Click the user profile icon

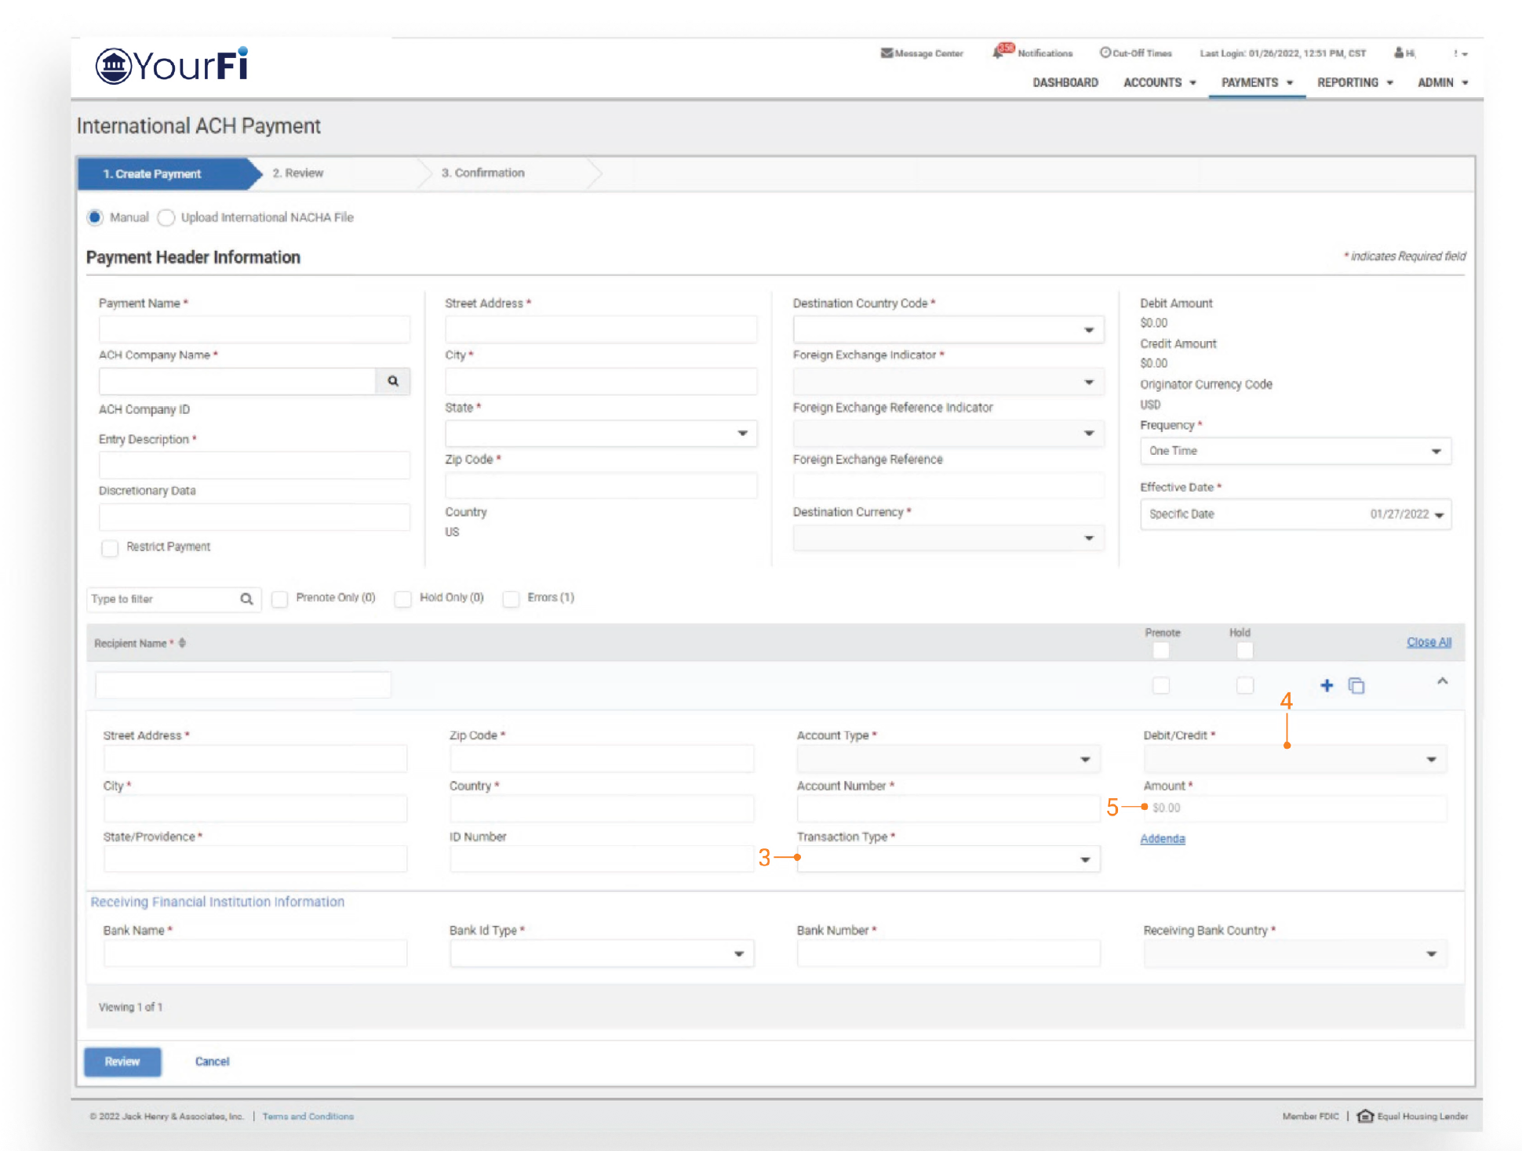[1399, 53]
